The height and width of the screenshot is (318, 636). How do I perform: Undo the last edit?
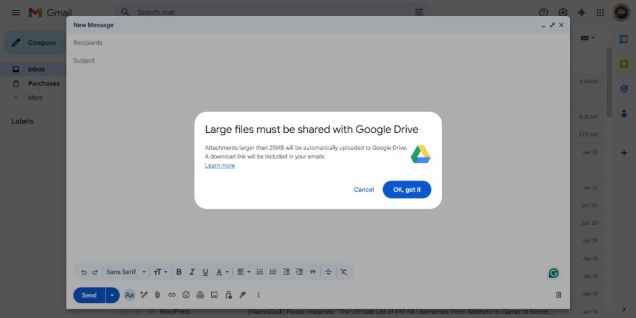click(84, 272)
